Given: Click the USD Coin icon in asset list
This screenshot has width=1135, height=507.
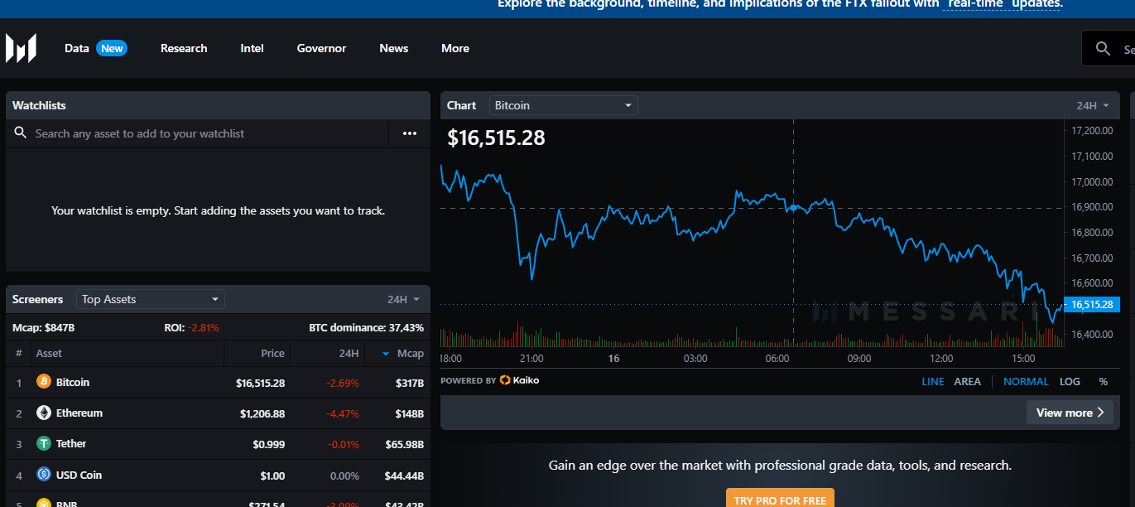Looking at the screenshot, I should pyautogui.click(x=44, y=475).
